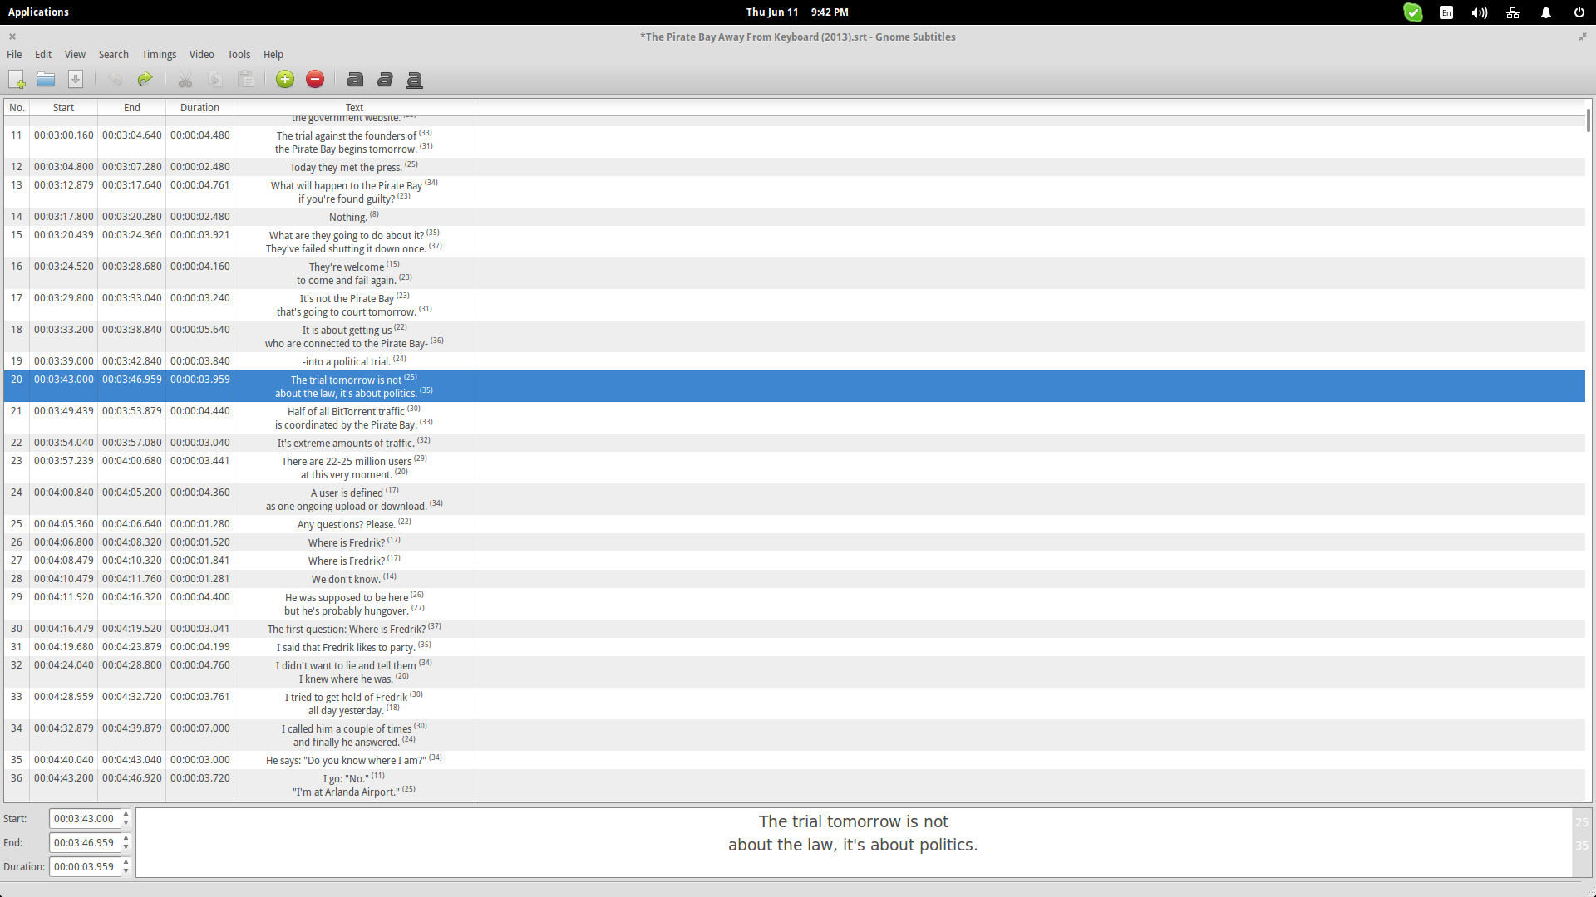Click the End column header
Image resolution: width=1596 pixels, height=897 pixels.
(x=132, y=108)
